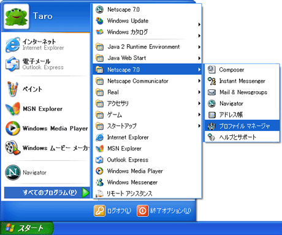The height and width of the screenshot is (235, 282).
Task: Choose Instant Messenger in the submenu
Action: tap(242, 81)
